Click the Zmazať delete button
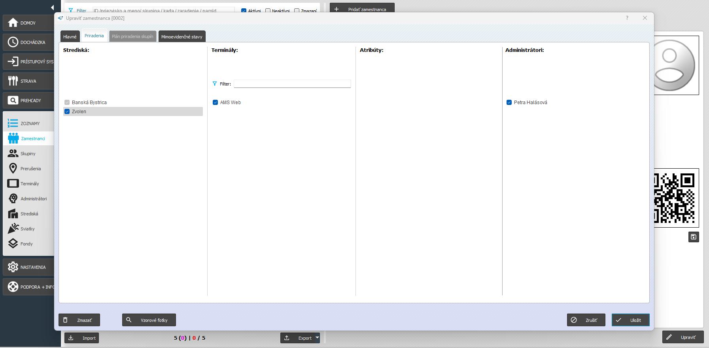Image resolution: width=709 pixels, height=348 pixels. coord(79,320)
